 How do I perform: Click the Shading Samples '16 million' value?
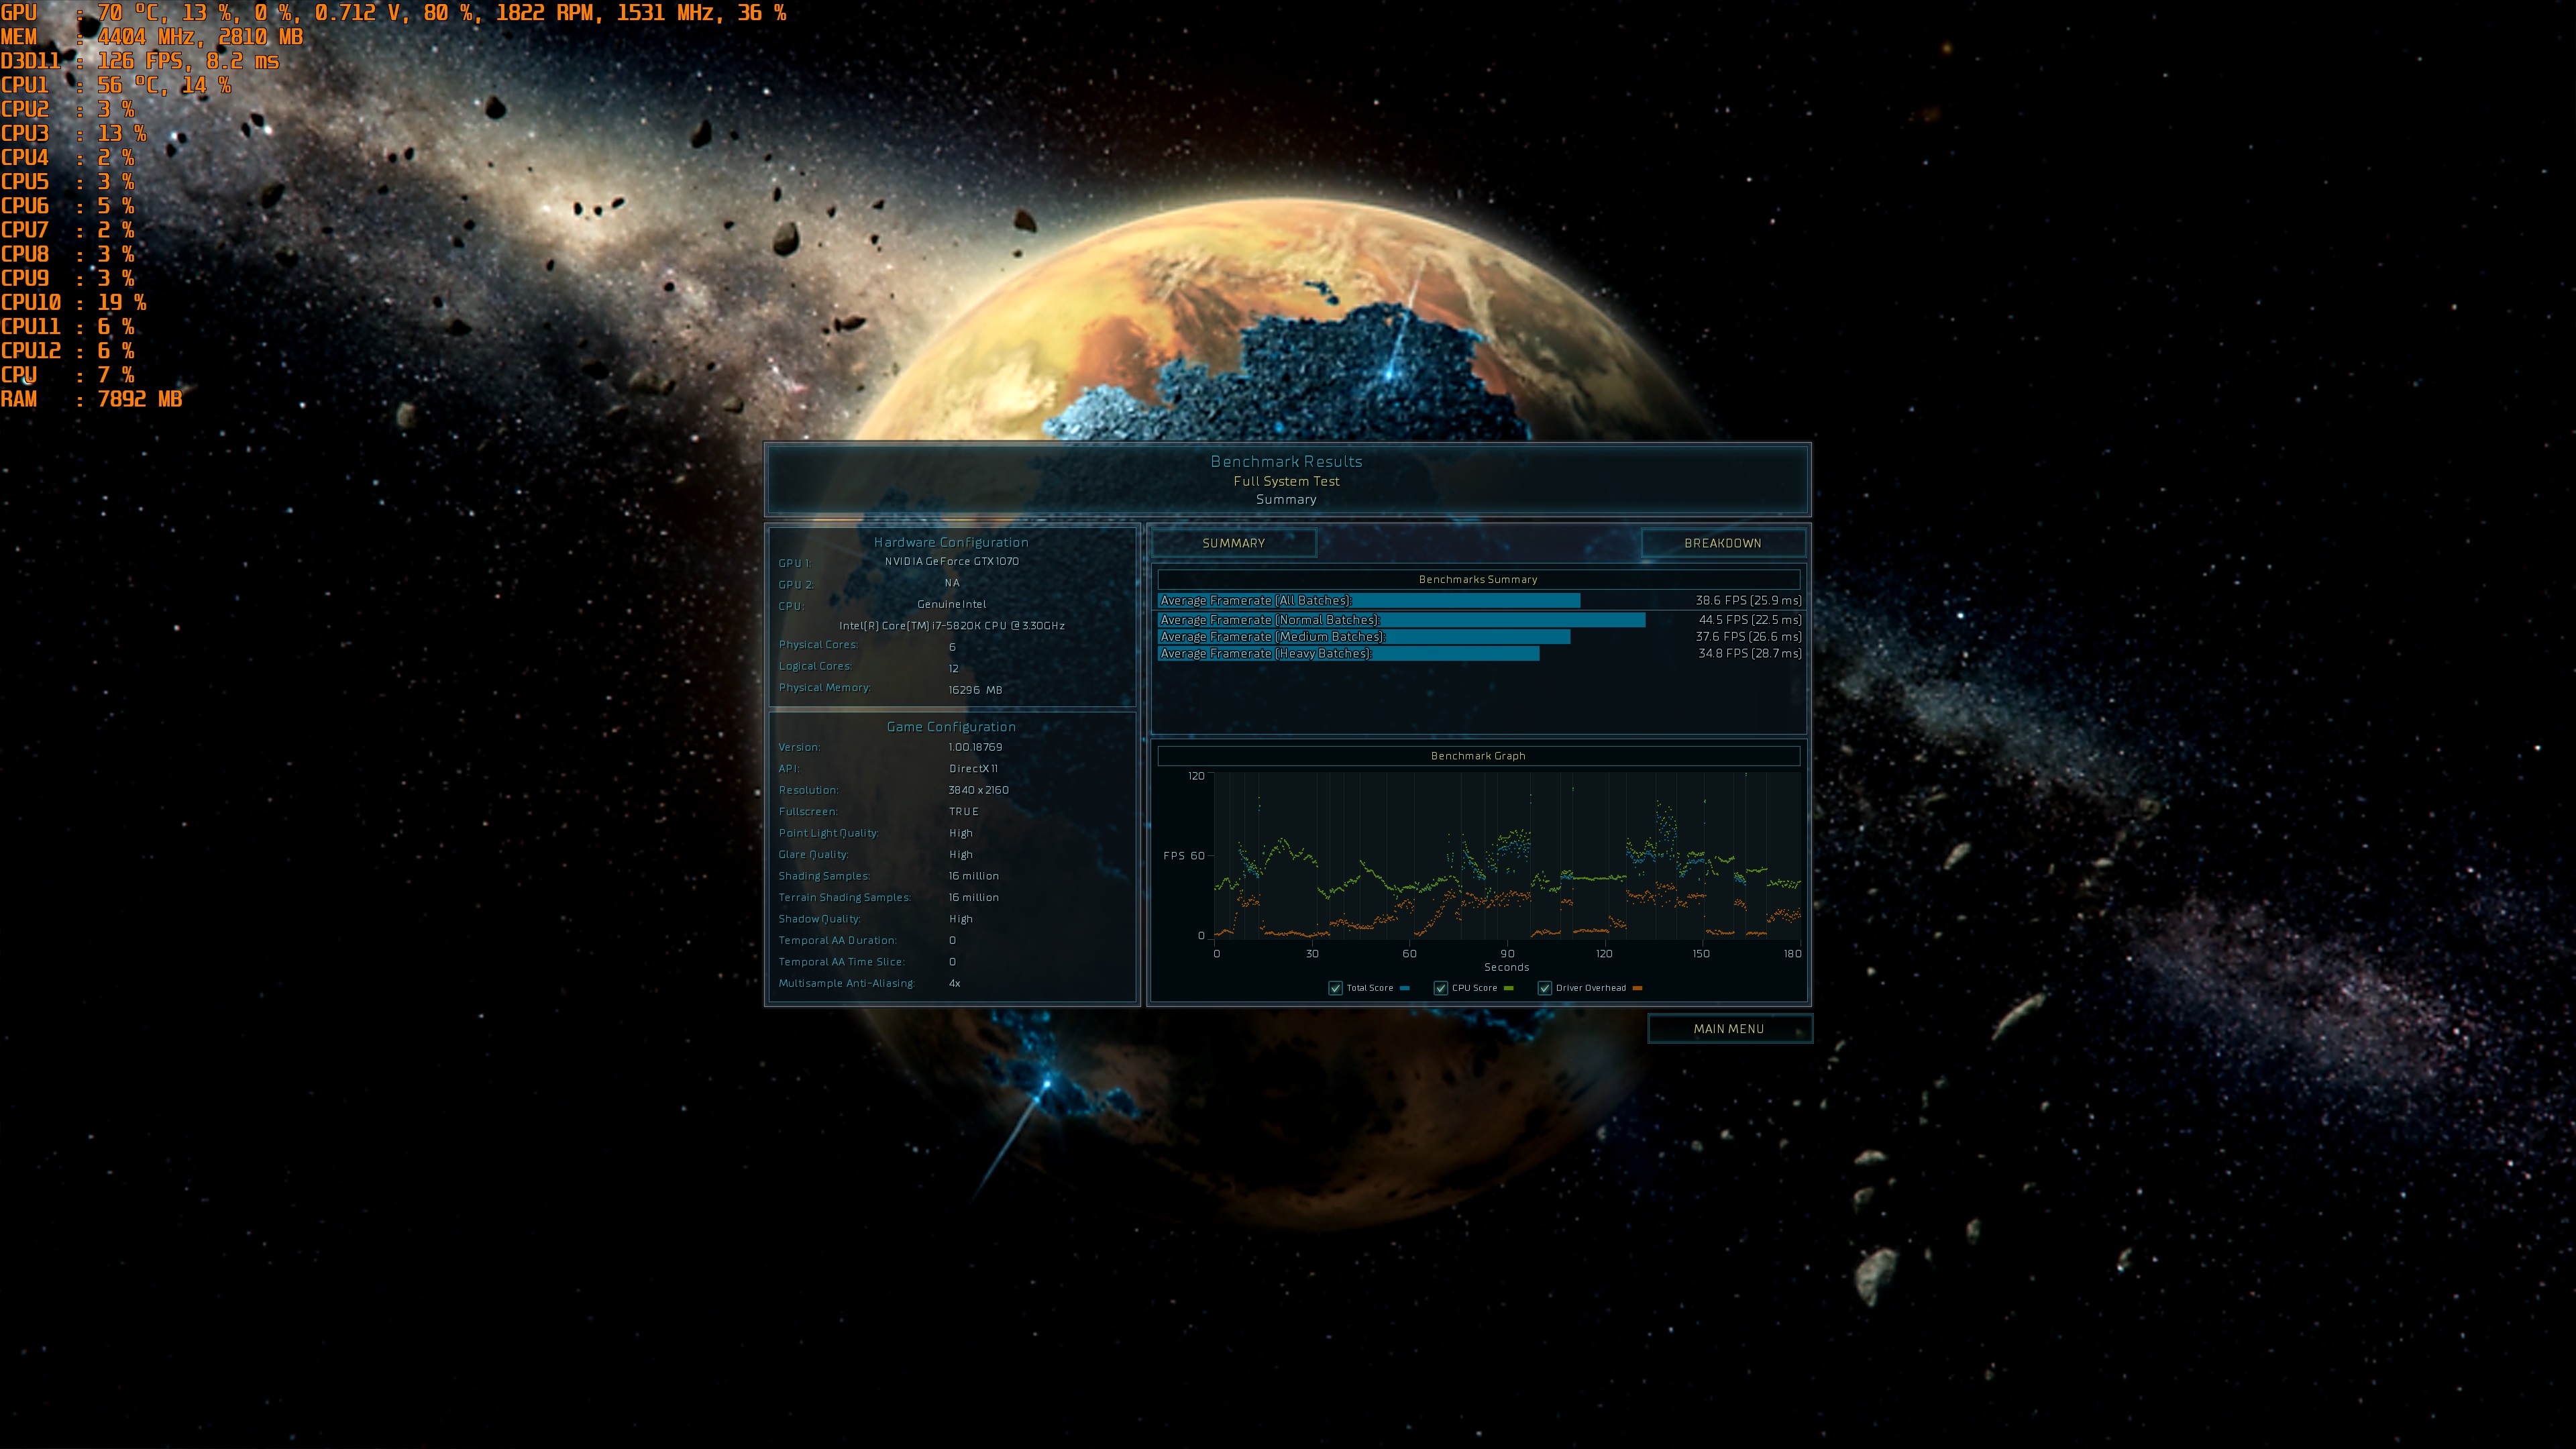(x=973, y=876)
